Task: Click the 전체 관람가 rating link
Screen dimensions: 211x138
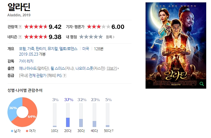Action: coord(38,76)
